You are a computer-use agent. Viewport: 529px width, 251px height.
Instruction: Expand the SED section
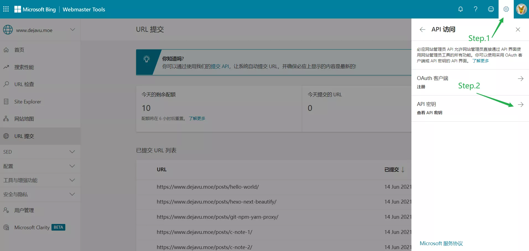pos(40,152)
